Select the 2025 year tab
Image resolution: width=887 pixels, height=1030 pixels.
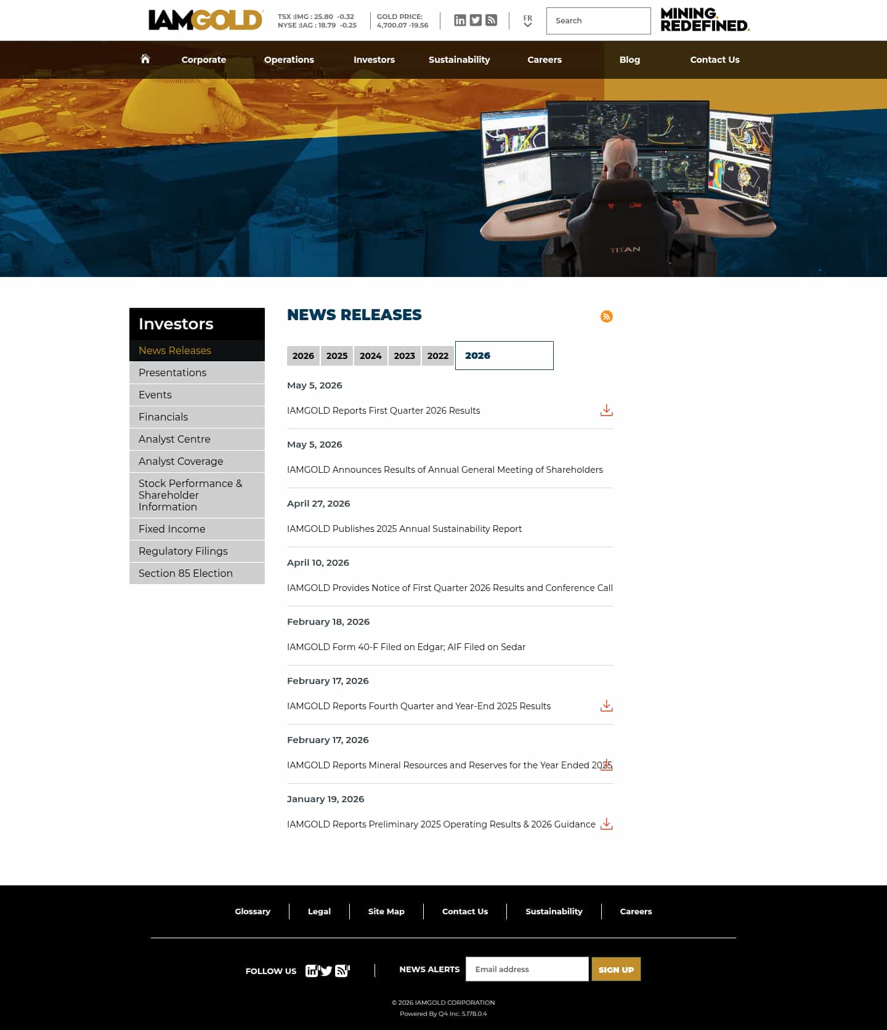point(337,356)
